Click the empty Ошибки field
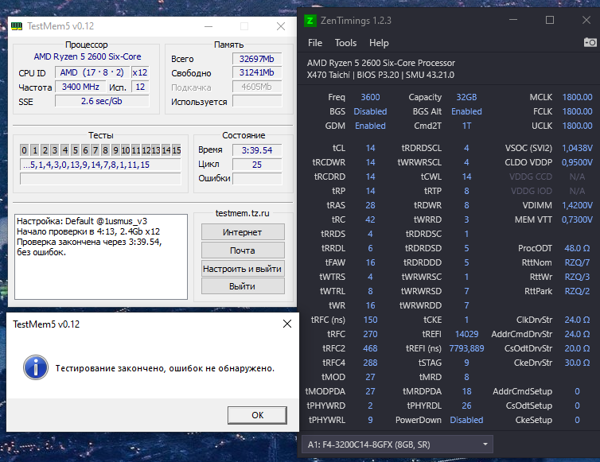 [257, 179]
